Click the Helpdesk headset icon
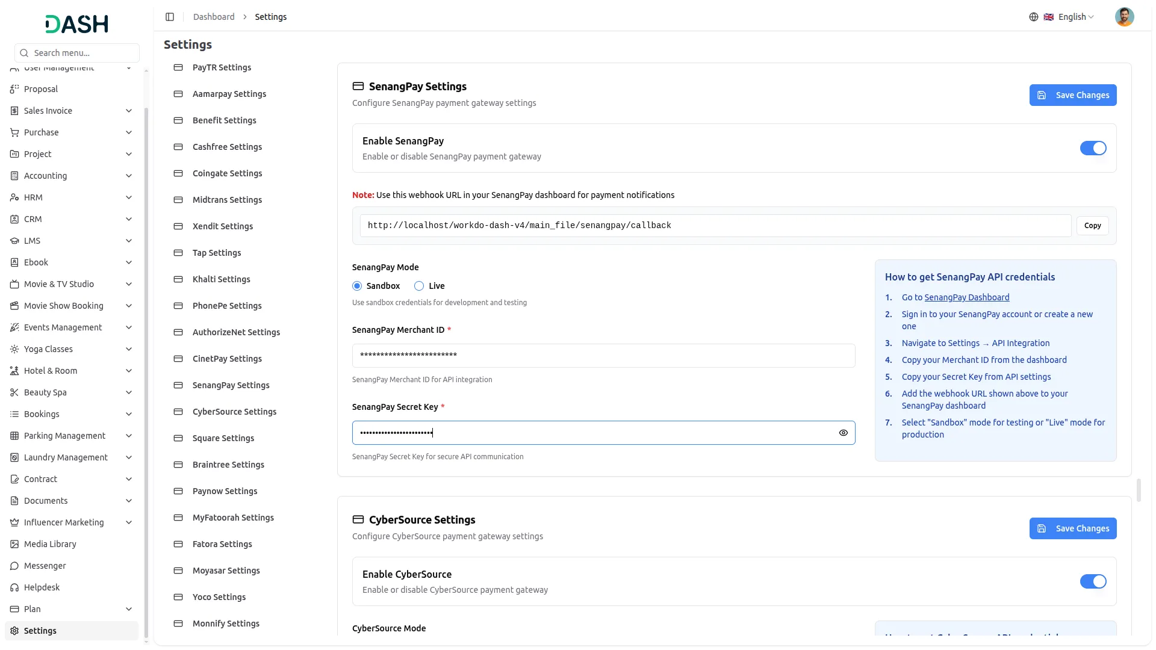Image resolution: width=1156 pixels, height=650 pixels. pyautogui.click(x=14, y=587)
